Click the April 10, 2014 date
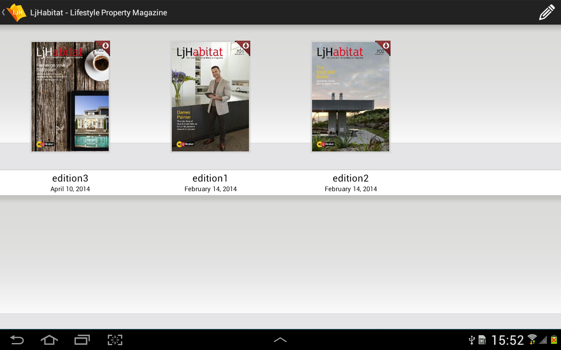The height and width of the screenshot is (350, 561). click(x=70, y=189)
